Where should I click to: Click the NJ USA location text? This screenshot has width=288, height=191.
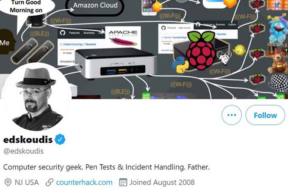(27, 183)
